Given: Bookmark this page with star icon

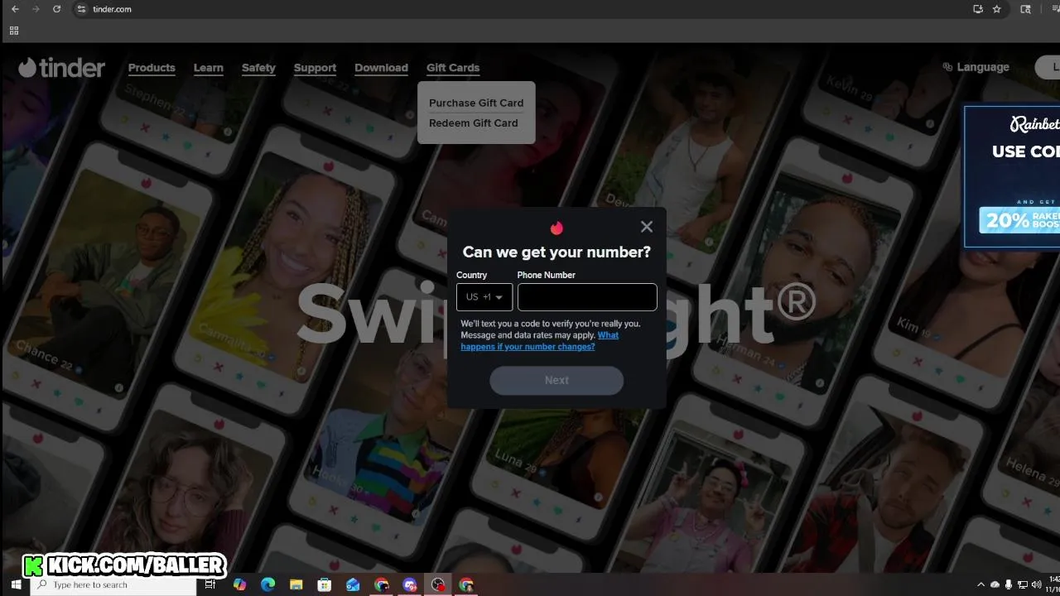Looking at the screenshot, I should coord(997,9).
